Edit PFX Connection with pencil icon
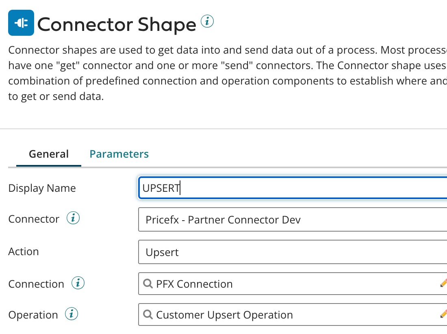The width and height of the screenshot is (447, 334). (x=443, y=283)
